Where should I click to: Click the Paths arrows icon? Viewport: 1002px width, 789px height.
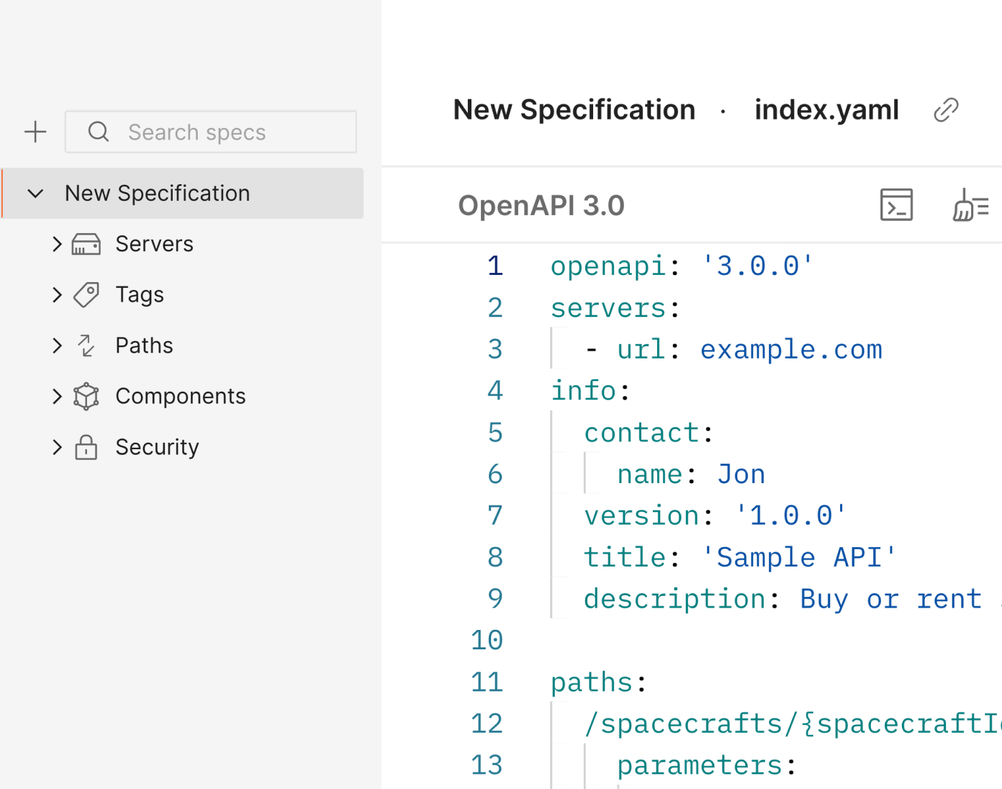86,346
